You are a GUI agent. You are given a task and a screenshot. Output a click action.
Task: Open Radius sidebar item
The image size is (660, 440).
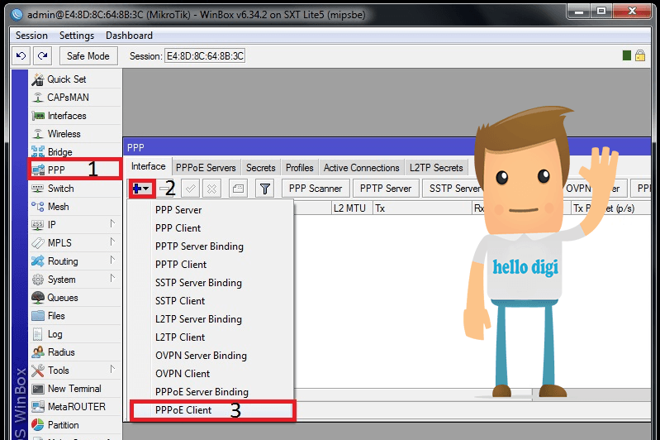click(75, 352)
